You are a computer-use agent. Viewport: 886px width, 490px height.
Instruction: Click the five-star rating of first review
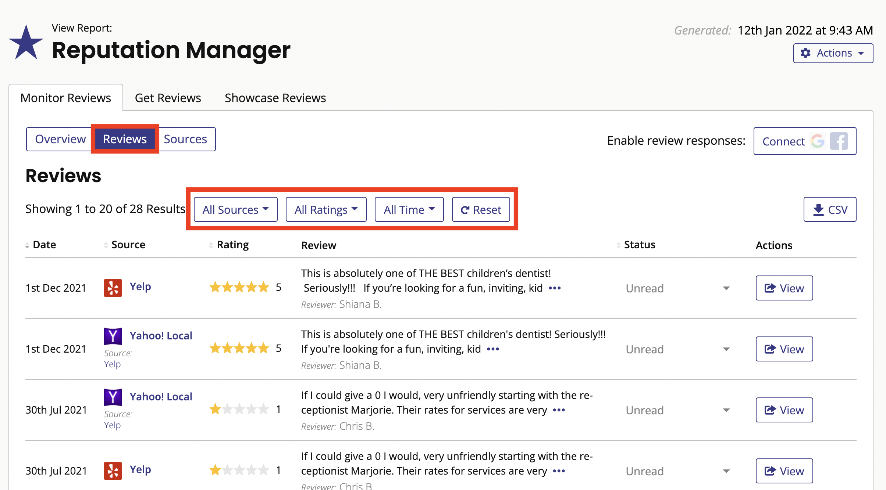click(x=239, y=287)
